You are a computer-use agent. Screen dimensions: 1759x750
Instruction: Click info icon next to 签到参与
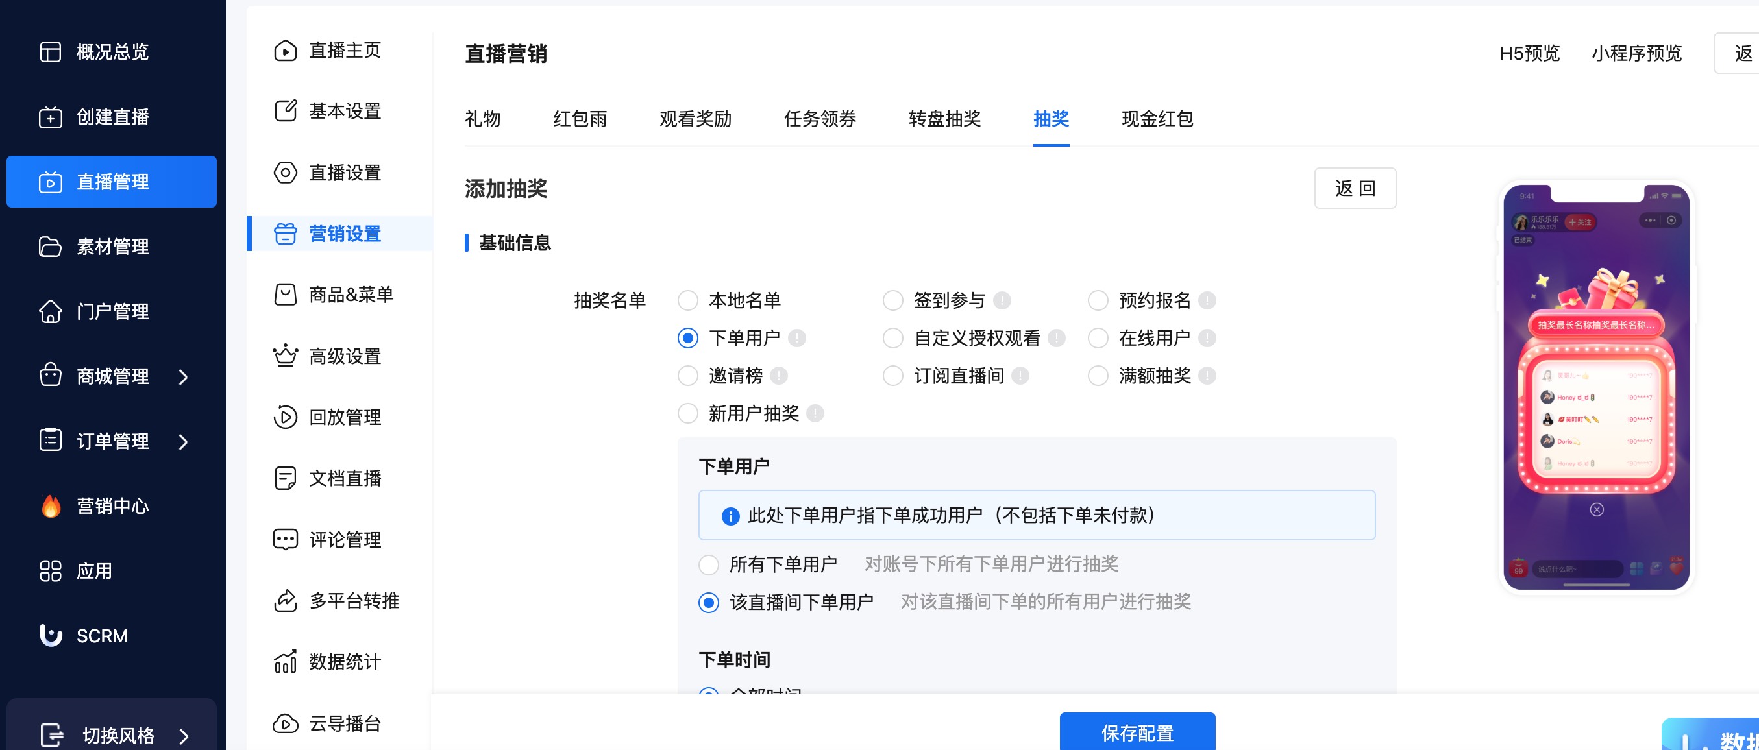(x=1002, y=300)
